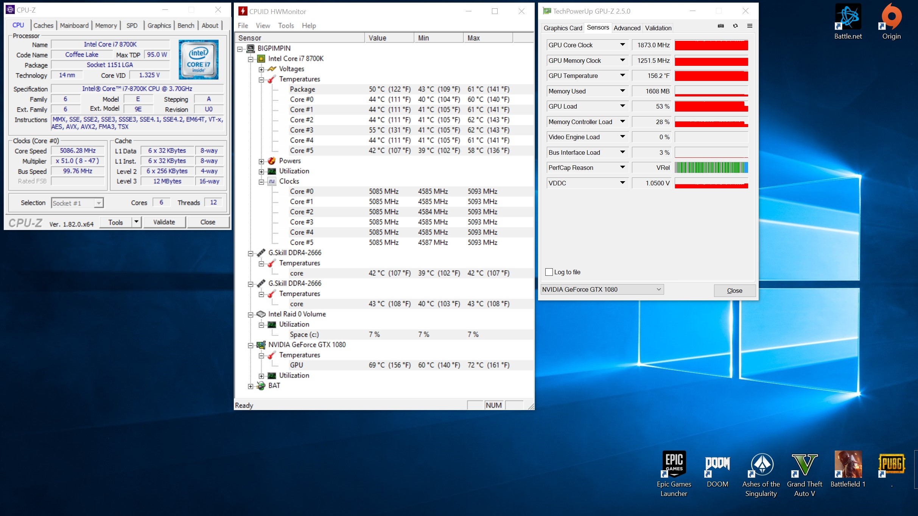Open the Tools dropdown arrow in CPU-Z
The width and height of the screenshot is (918, 516).
pos(137,222)
